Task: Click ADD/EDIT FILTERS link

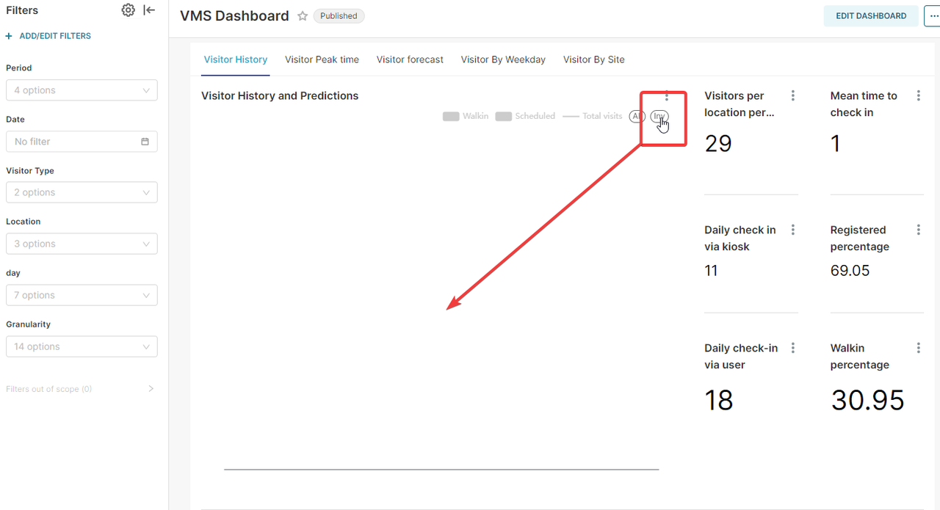Action: [x=55, y=36]
